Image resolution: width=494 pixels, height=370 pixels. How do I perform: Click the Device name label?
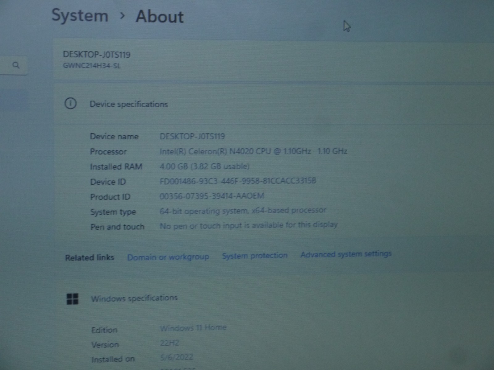(x=114, y=136)
